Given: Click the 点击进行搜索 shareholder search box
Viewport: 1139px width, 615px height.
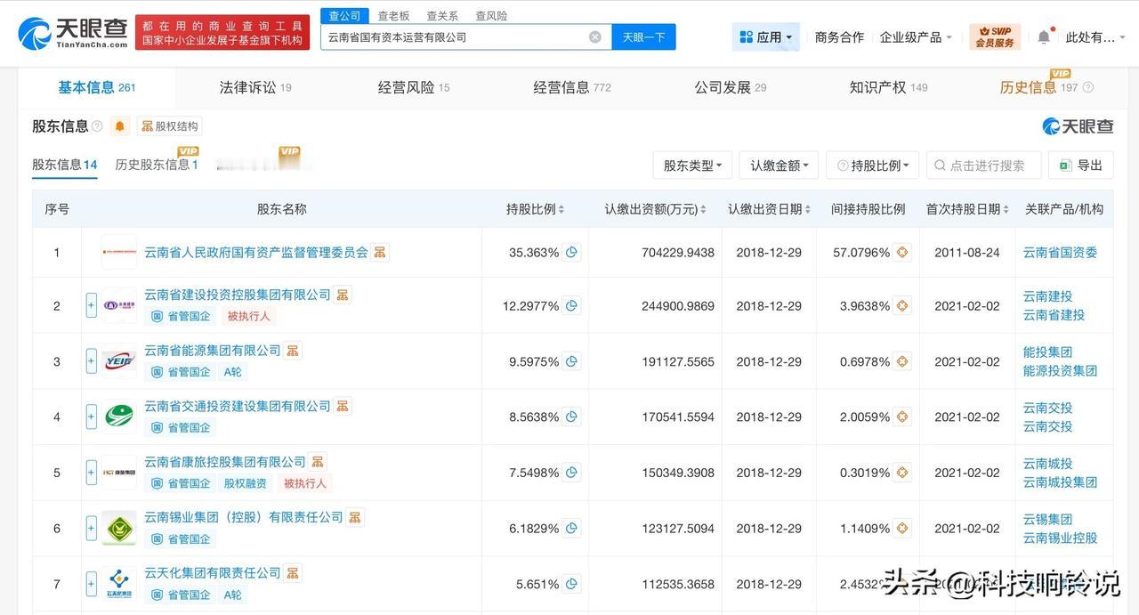Looking at the screenshot, I should coord(984,166).
